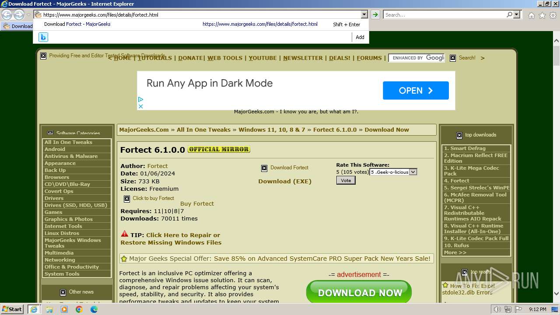The height and width of the screenshot is (315, 560).
Task: Click Add in the address suggestion panel
Action: pos(360,37)
